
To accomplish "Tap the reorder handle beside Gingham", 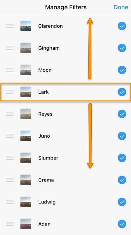I will [10, 48].
